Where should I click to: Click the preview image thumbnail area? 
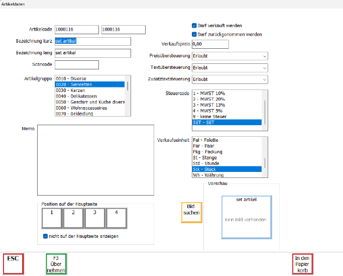[246, 217]
